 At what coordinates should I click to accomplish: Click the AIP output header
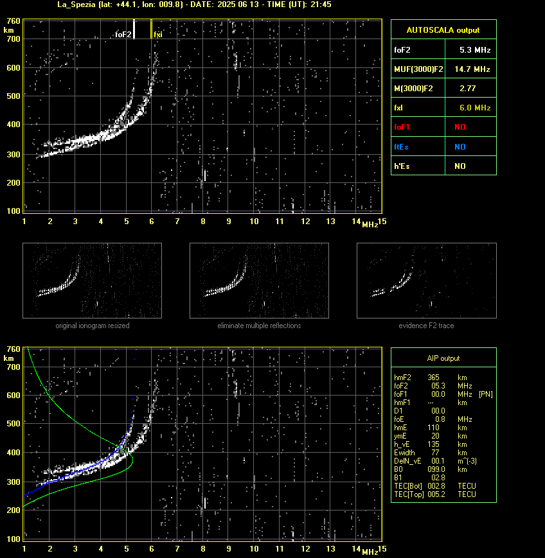click(x=443, y=358)
